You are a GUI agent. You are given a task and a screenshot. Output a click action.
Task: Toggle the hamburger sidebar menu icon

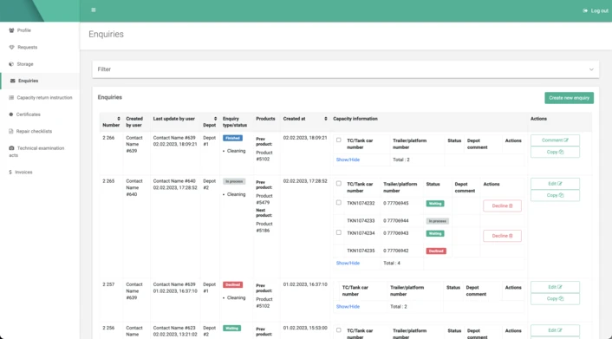pos(94,10)
